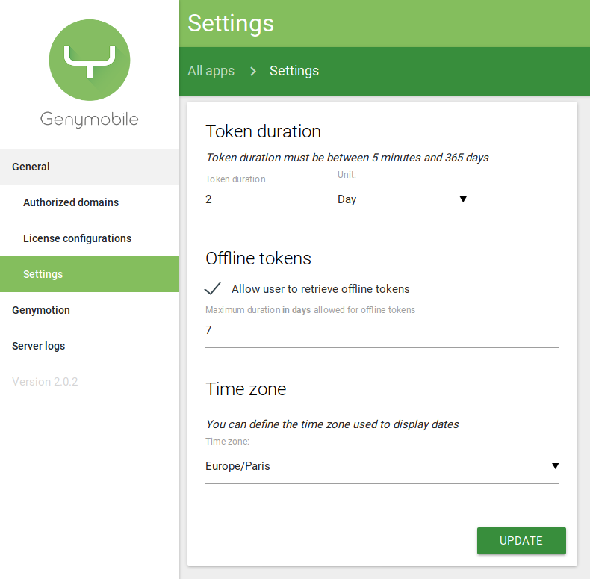Click the Version 2.0.2 label

[45, 382]
